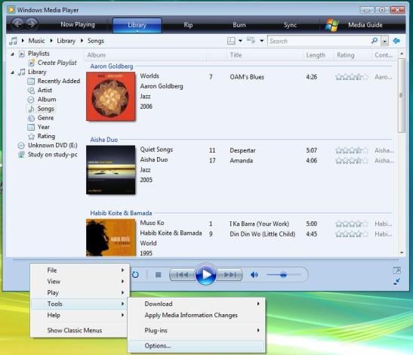
Task: Open Layout options dropdown arrow
Action: click(240, 41)
